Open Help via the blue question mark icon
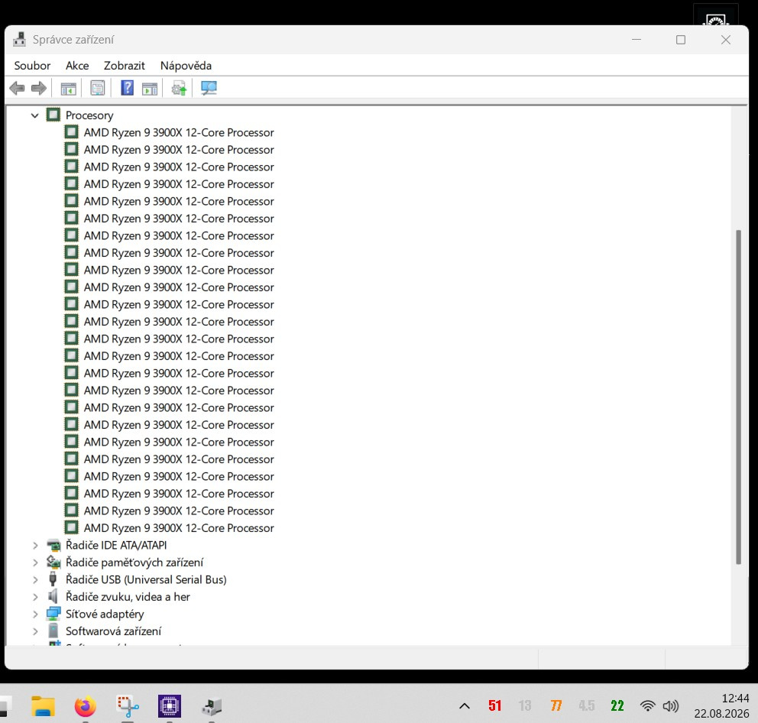 [x=127, y=88]
